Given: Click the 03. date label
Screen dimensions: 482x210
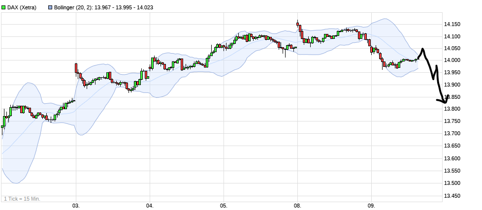Looking at the screenshot, I should coord(76,205).
